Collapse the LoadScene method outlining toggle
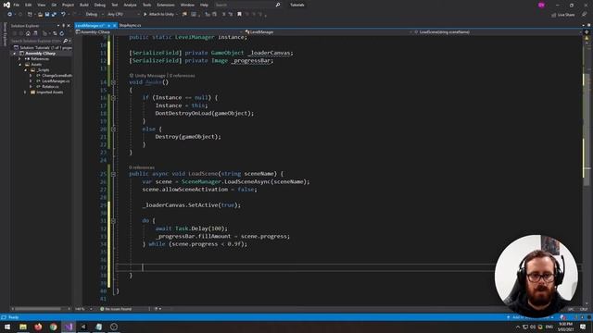Screen dimensions: 593x333 coord(113,174)
